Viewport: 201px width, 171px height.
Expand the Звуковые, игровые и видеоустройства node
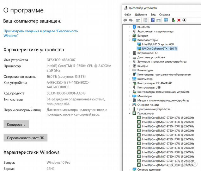tap(130, 61)
